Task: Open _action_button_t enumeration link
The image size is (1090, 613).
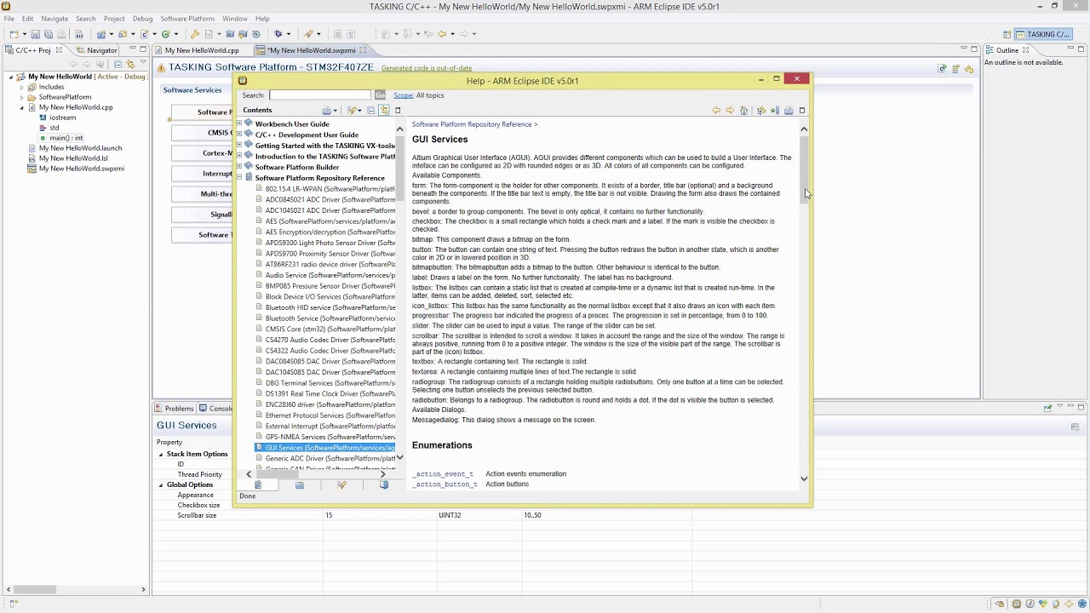Action: click(445, 484)
